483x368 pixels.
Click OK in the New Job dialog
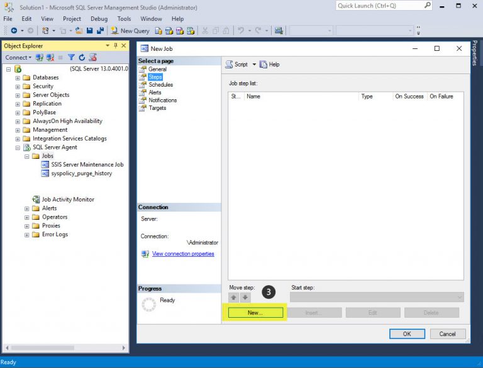click(x=407, y=334)
